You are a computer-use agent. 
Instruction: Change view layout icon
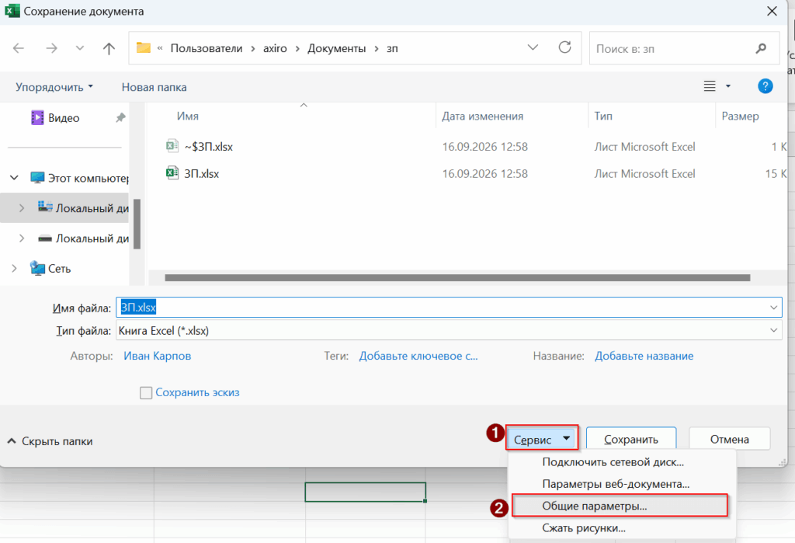pos(710,86)
